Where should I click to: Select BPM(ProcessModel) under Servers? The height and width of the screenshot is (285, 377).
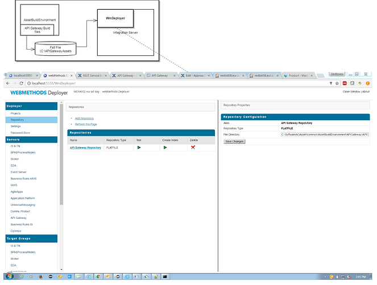point(23,153)
